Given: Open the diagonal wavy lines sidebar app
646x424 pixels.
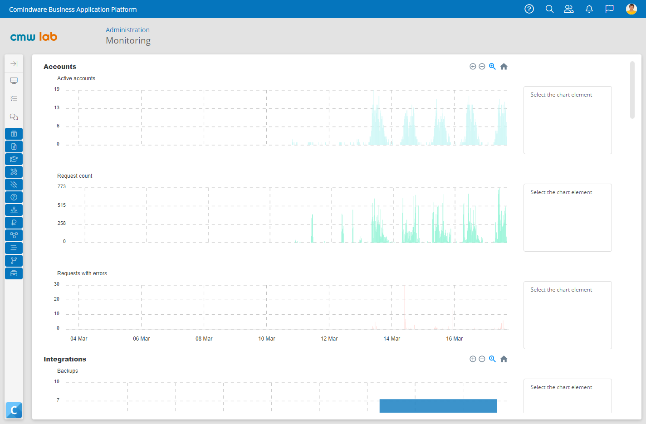Looking at the screenshot, I should 14,185.
